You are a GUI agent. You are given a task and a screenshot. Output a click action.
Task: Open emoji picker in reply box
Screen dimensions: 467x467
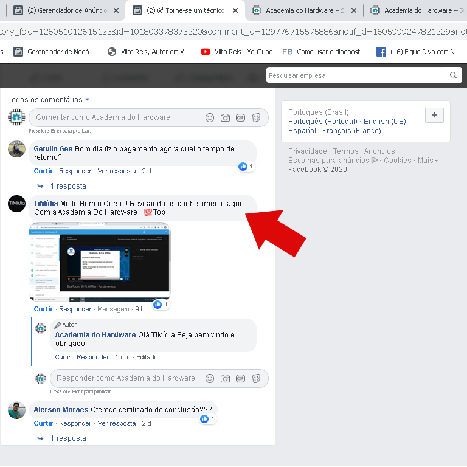click(x=210, y=379)
